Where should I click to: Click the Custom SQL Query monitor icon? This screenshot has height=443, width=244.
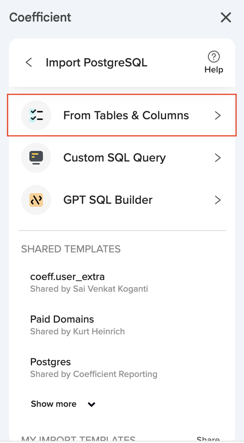(36, 158)
